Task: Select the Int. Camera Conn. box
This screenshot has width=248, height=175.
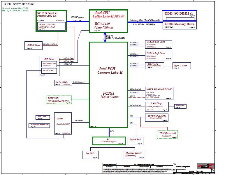Action: (x=49, y=64)
